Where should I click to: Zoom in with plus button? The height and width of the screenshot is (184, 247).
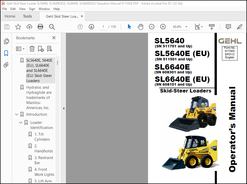pos(163,27)
